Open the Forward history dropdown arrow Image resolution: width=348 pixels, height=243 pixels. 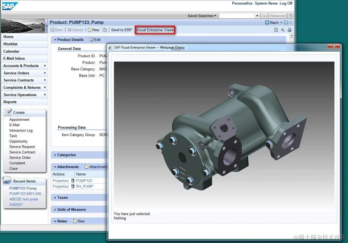291,22
